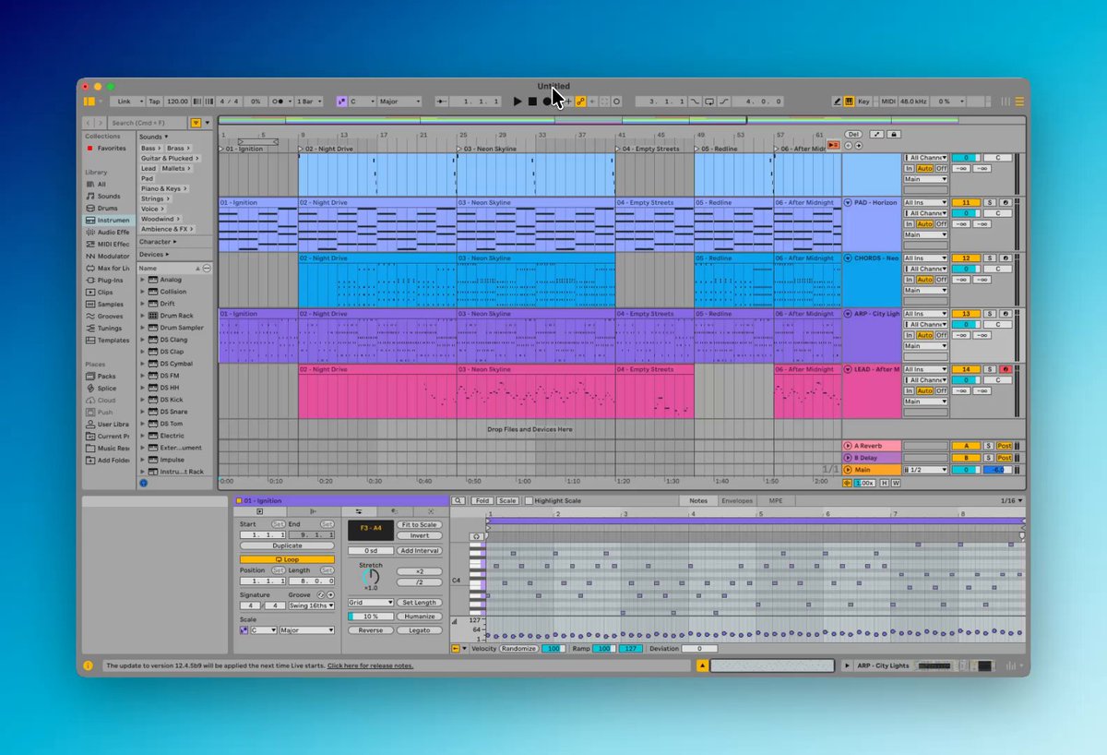Expand the Analog instrument entry
Viewport: 1107px width, 755px height.
point(143,280)
